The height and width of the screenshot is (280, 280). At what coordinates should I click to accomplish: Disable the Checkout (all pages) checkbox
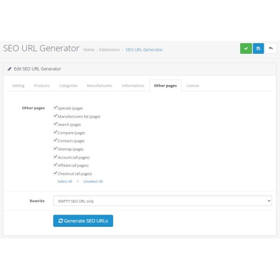point(55,173)
